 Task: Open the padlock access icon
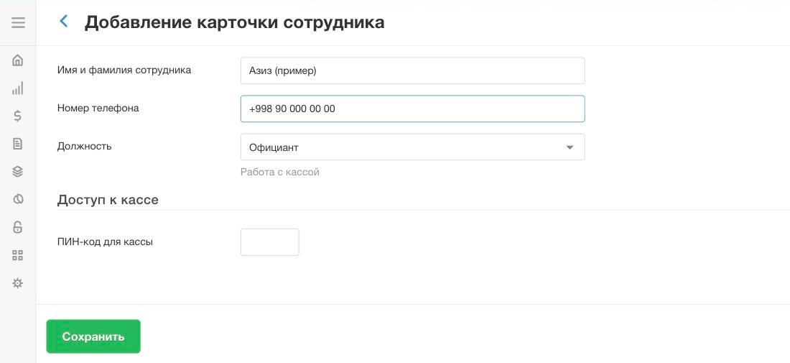point(18,227)
